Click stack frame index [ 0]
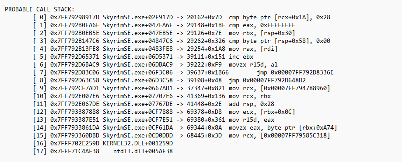Screen dimensions: 402x162 [40, 18]
